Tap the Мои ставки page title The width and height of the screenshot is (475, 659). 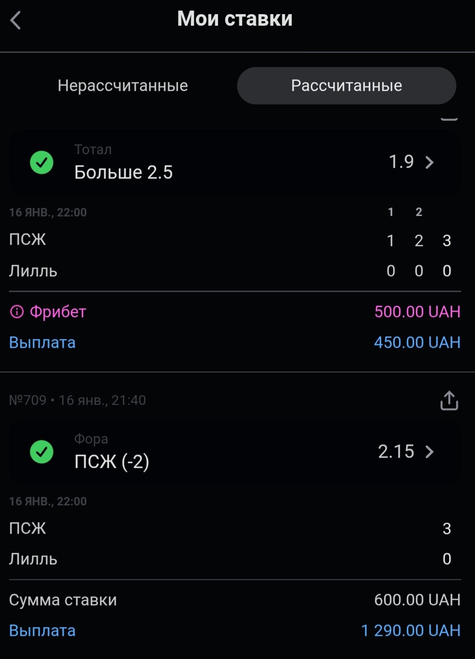tap(235, 19)
